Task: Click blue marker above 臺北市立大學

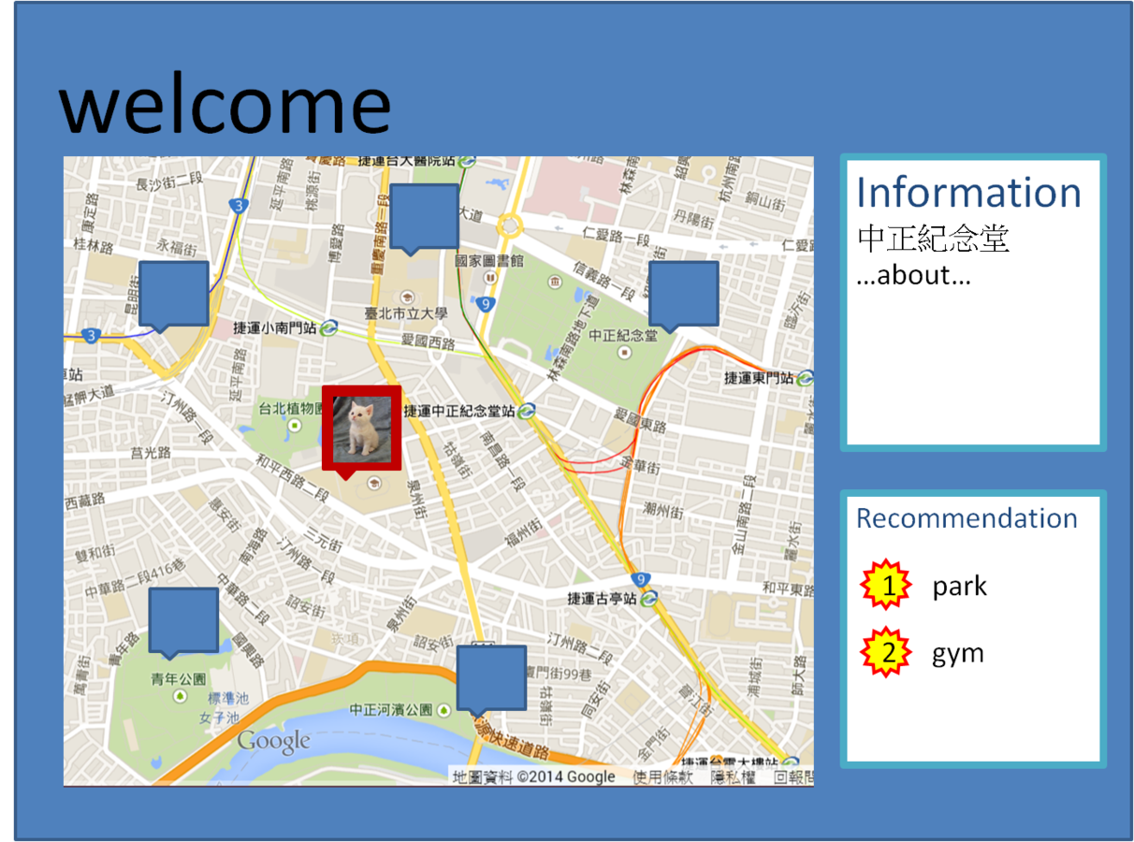Action: [x=424, y=219]
